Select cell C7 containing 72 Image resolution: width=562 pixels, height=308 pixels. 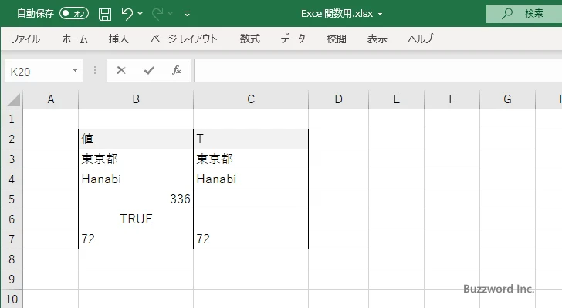pyautogui.click(x=251, y=239)
